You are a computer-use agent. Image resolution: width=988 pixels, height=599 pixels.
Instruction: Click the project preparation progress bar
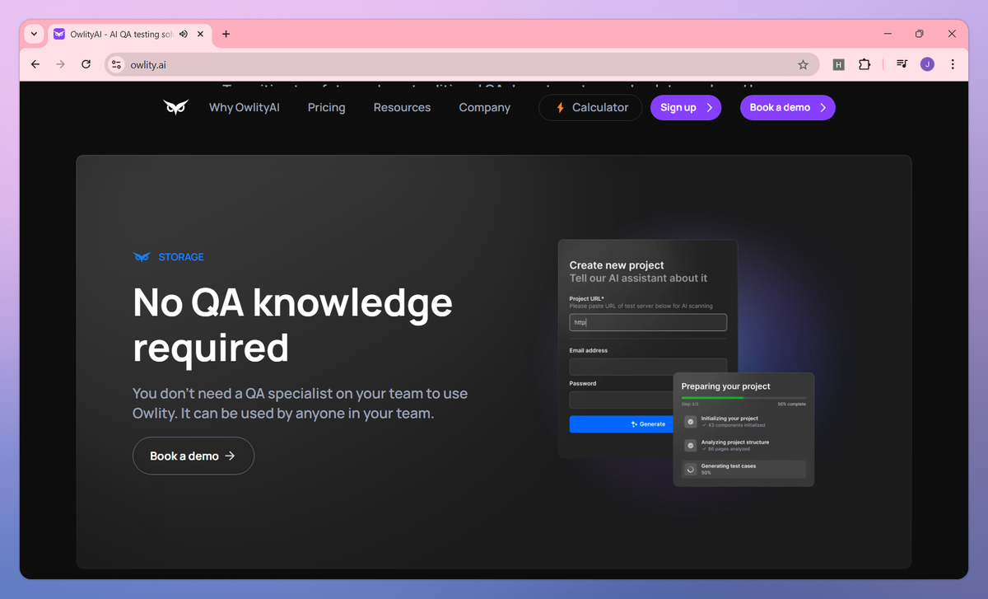[x=743, y=397]
